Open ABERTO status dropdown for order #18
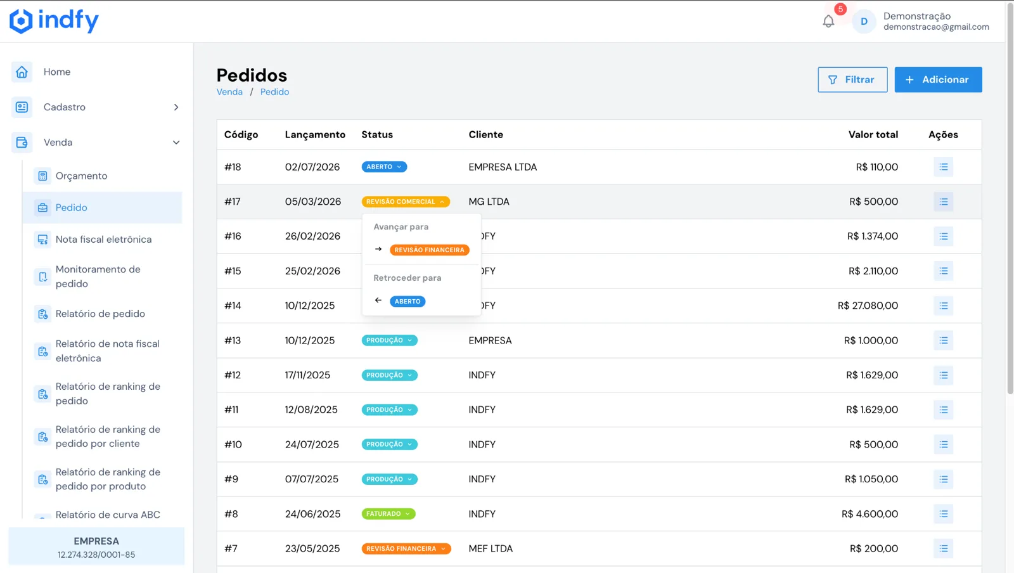This screenshot has width=1014, height=573. [384, 167]
